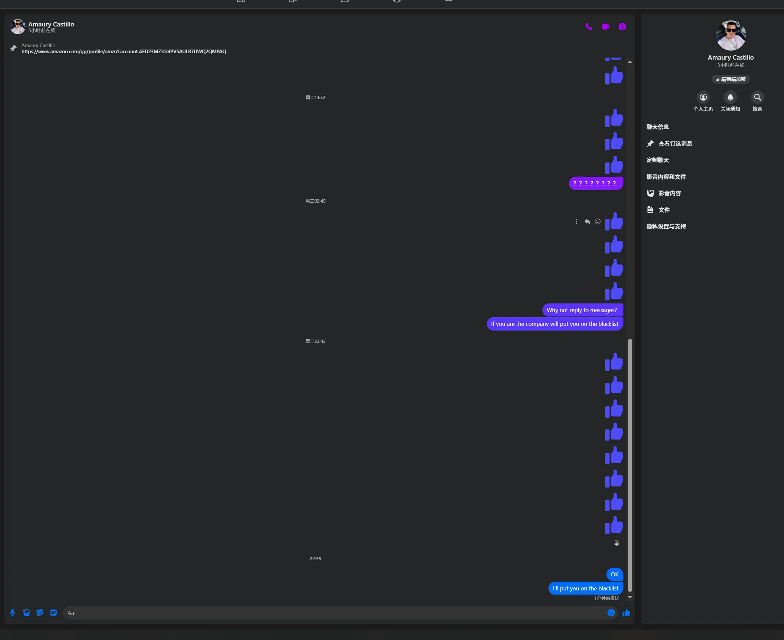Start a voice call with Amaury Castillo

(x=589, y=26)
